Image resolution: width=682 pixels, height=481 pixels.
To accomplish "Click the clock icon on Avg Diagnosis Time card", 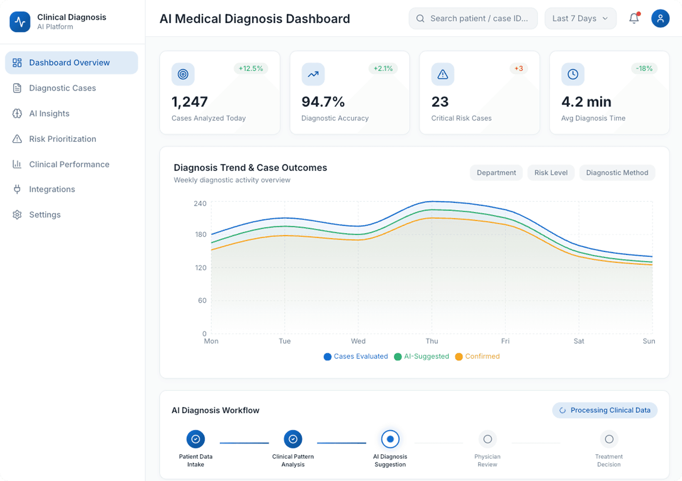I will tap(573, 74).
